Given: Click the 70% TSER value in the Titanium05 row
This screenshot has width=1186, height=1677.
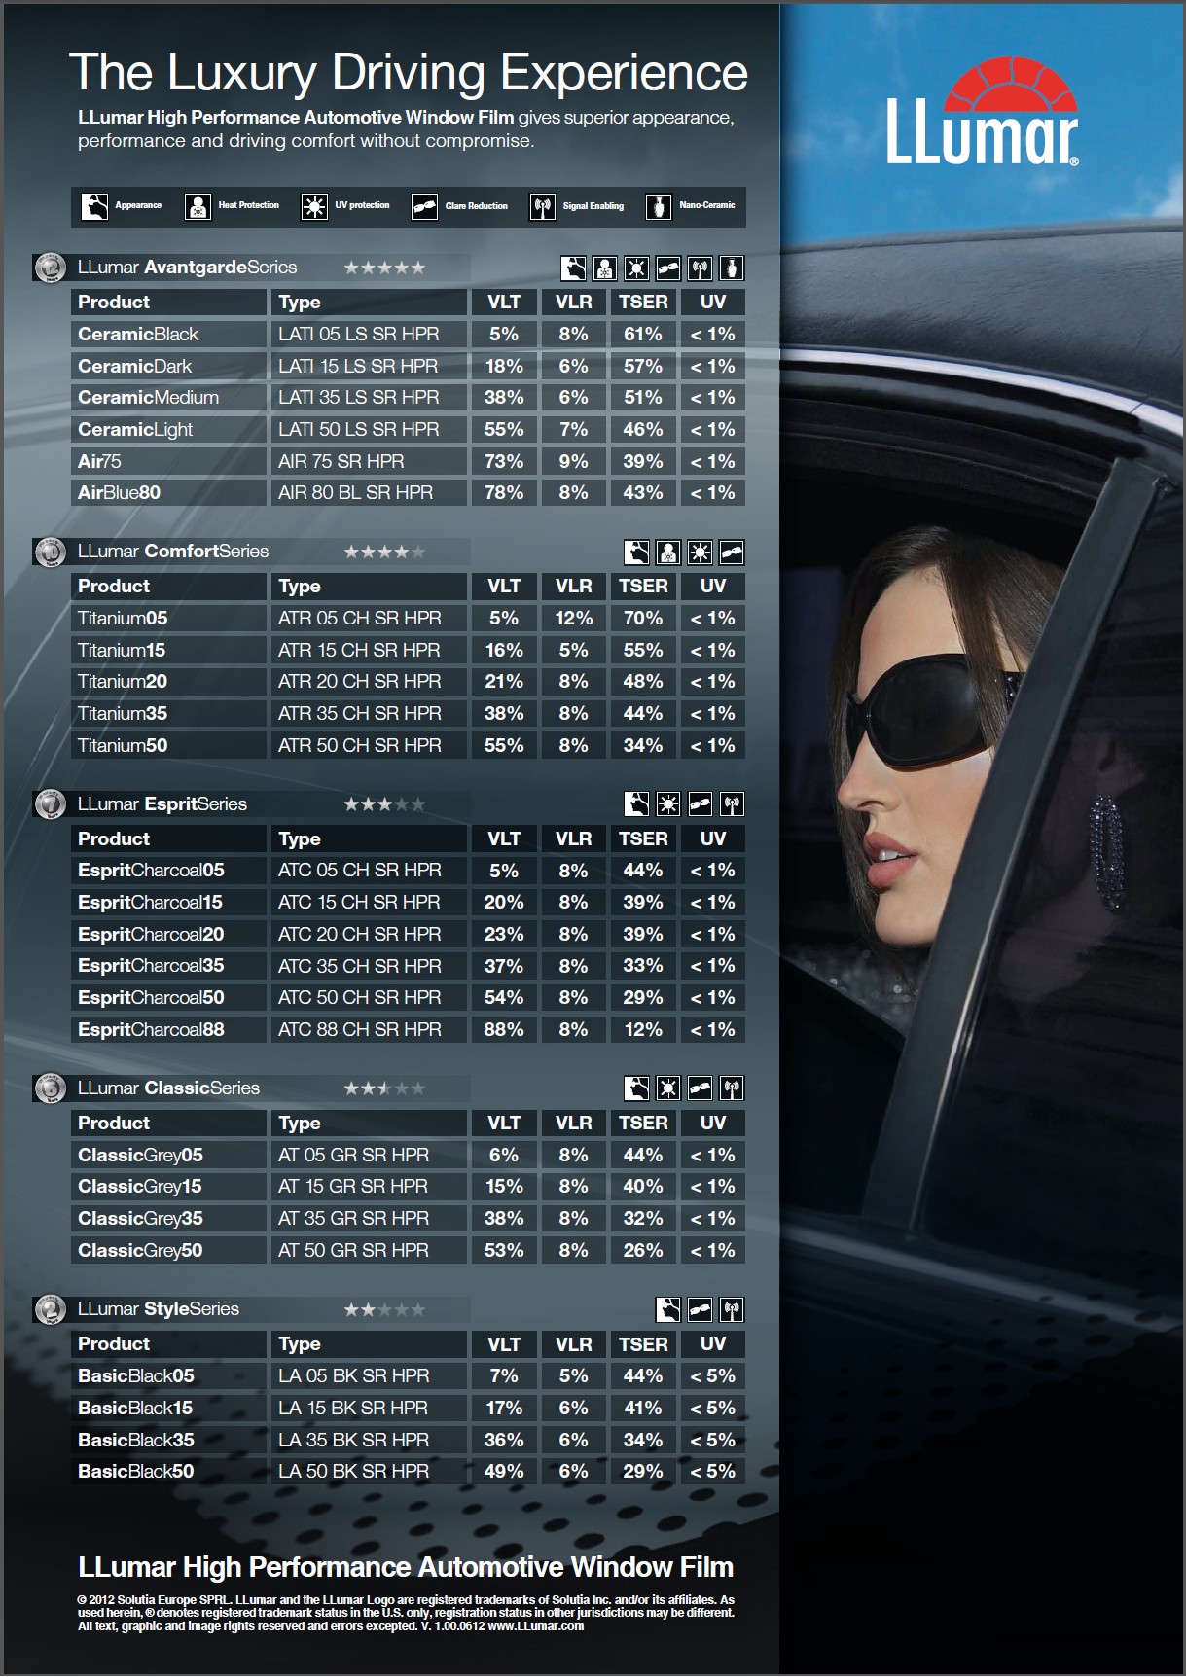Looking at the screenshot, I should click(643, 618).
